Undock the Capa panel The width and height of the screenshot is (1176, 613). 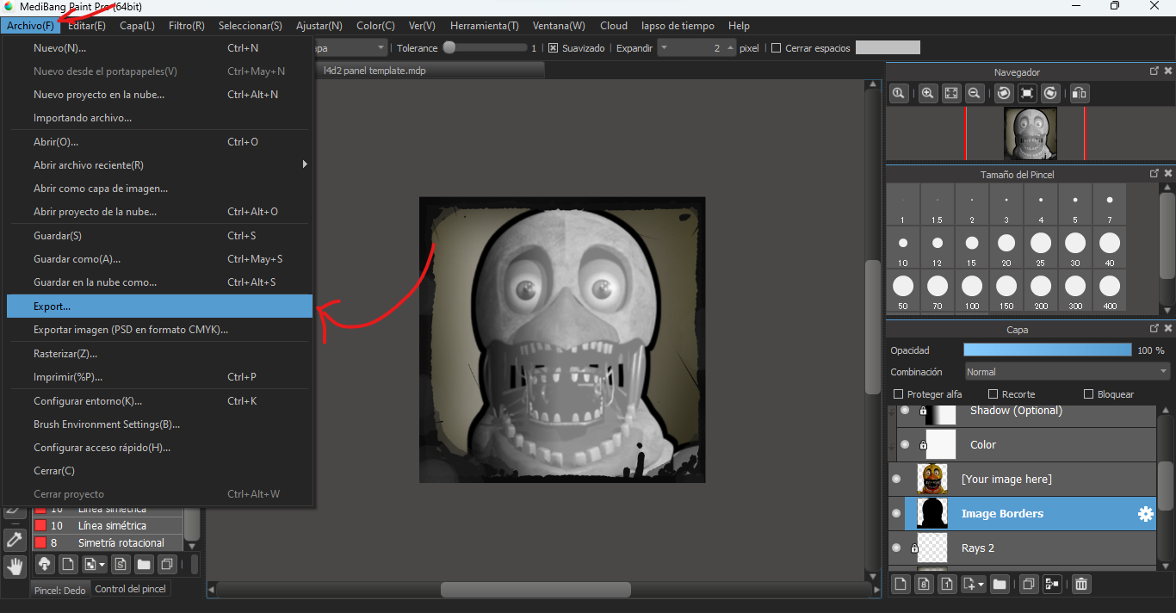(1154, 328)
